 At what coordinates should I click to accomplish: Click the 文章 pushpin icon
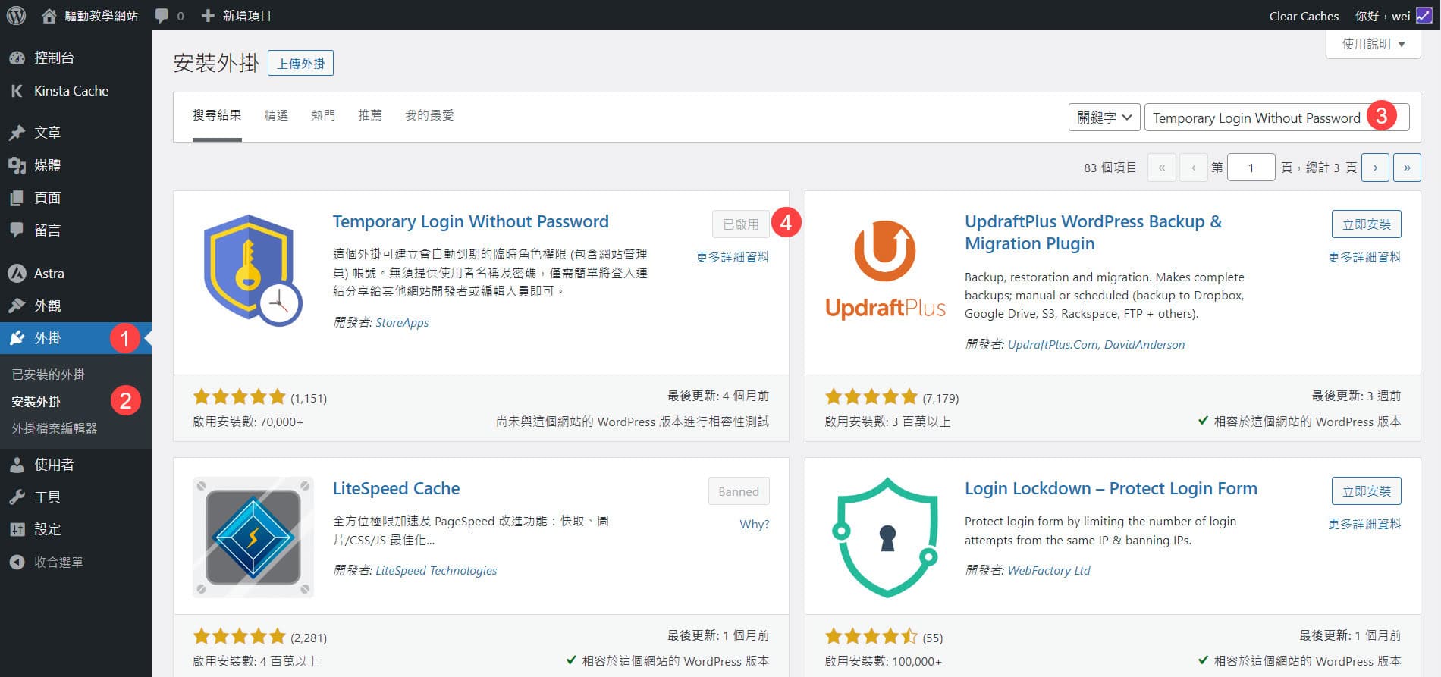coord(17,133)
